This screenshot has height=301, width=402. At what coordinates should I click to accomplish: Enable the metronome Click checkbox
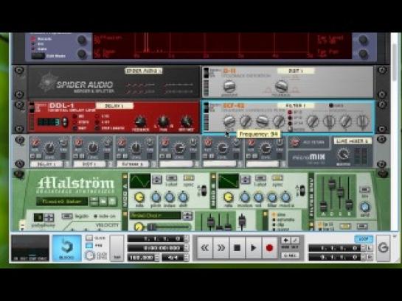click(89, 238)
